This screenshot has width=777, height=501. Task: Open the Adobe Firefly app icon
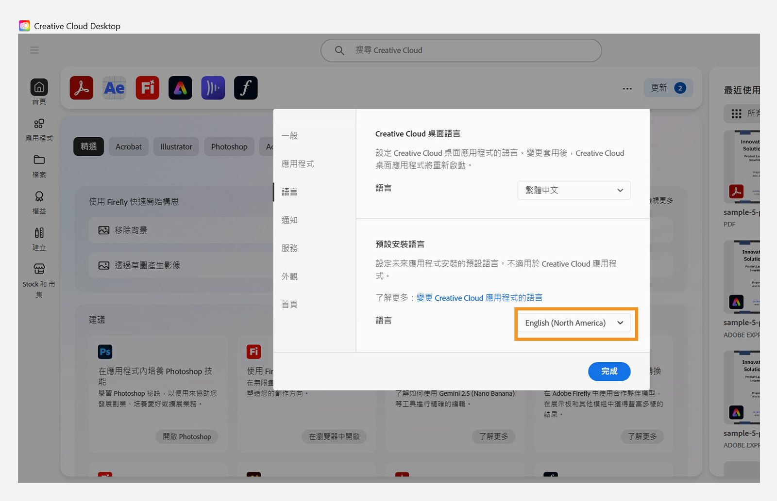147,88
